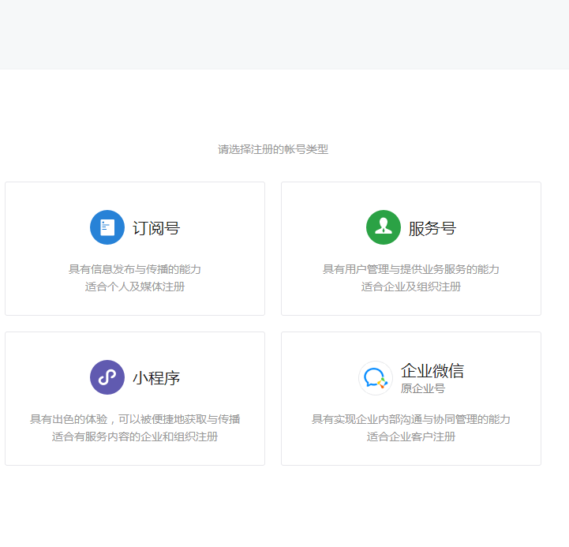569x547 pixels.
Task: Click the blue 订阅号 document icon
Action: [x=107, y=227]
